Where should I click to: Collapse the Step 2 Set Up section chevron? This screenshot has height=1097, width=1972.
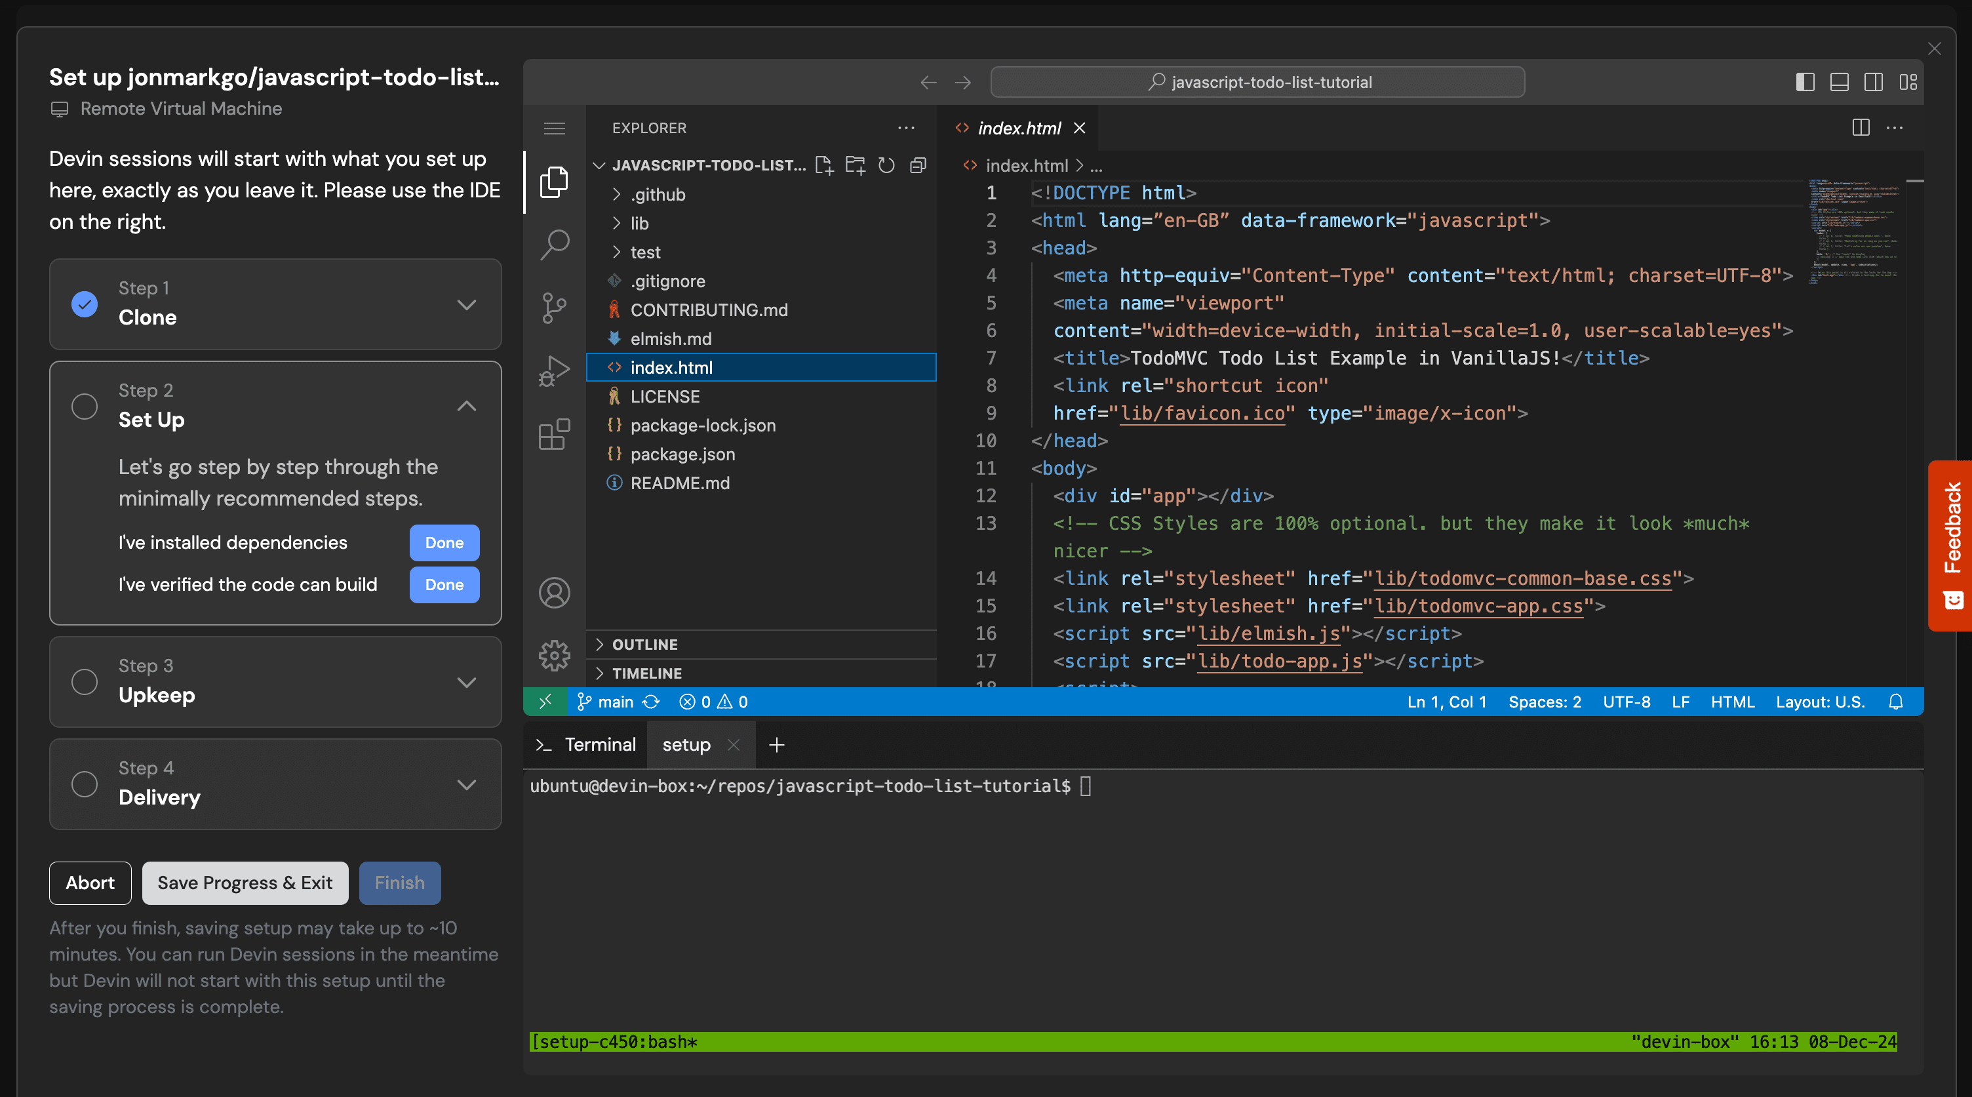click(466, 407)
